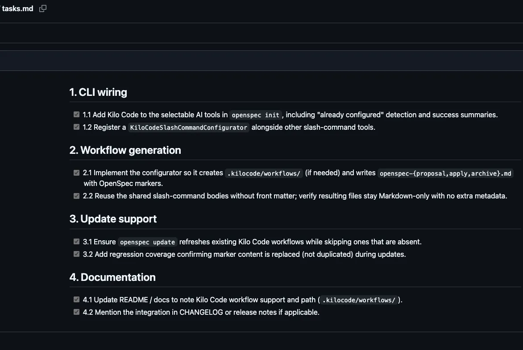Viewport: 523px width, 350px height.
Task: Toggle checkbox 4.1 Update README / docs
Action: pos(77,300)
